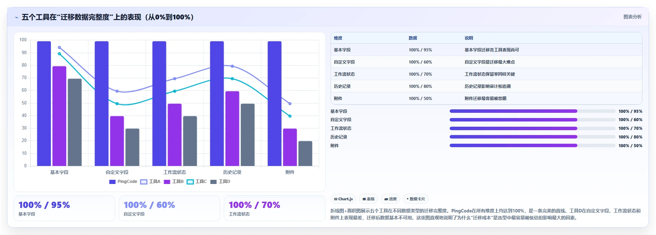Click the table value 100% / 70%
The width and height of the screenshot is (656, 235).
click(x=420, y=74)
